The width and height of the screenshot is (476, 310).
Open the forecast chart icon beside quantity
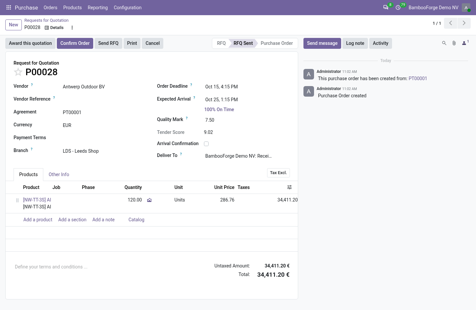(x=149, y=200)
